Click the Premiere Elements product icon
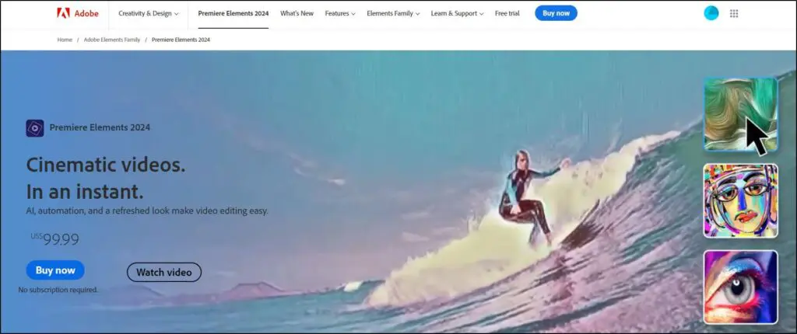 (x=35, y=128)
